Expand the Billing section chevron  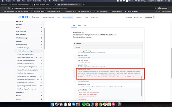[42, 28]
